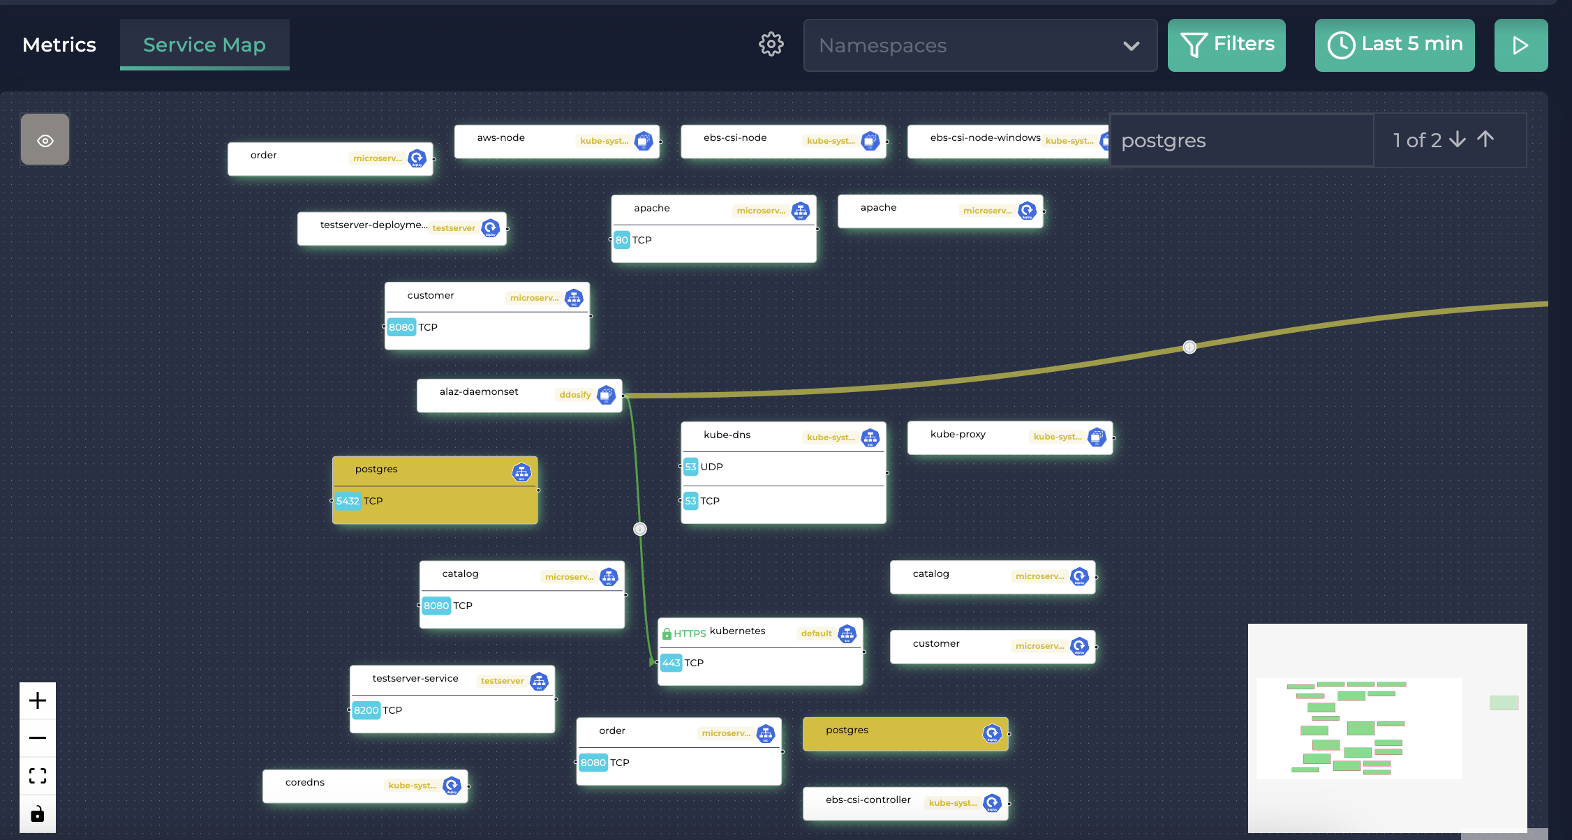
Task: Click the HTTPS padlock on the kubernetes node
Action: coord(668,632)
